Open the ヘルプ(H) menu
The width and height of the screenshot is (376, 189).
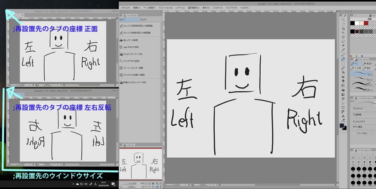tap(244, 7)
